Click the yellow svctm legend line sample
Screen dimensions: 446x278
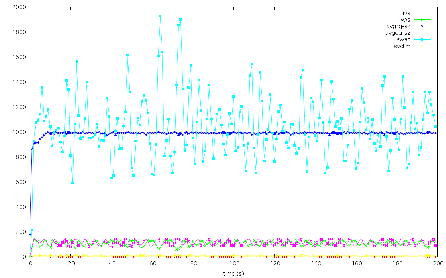click(422, 46)
